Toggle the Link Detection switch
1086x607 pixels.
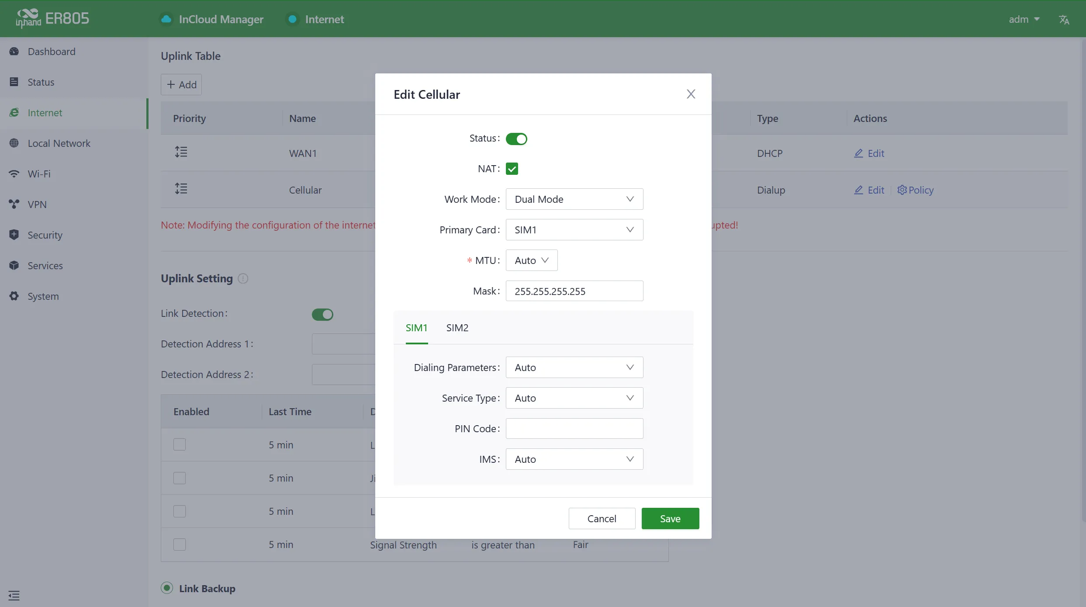pos(322,315)
